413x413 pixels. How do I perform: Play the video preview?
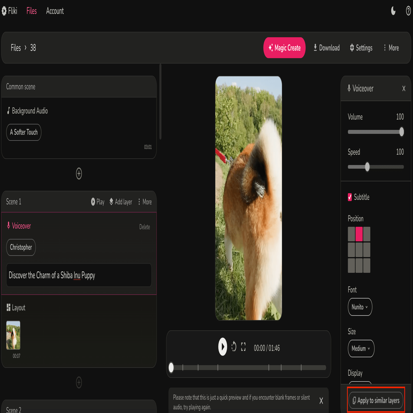pyautogui.click(x=223, y=347)
